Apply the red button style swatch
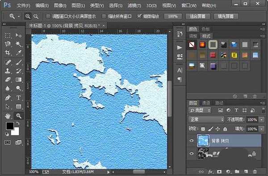 tap(213, 55)
